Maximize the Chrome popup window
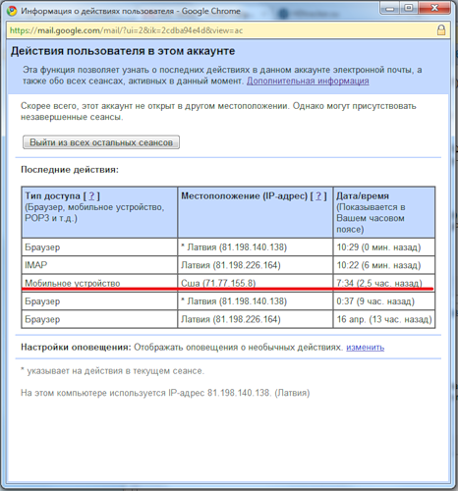Image resolution: width=458 pixels, height=491 pixels. tap(409, 8)
